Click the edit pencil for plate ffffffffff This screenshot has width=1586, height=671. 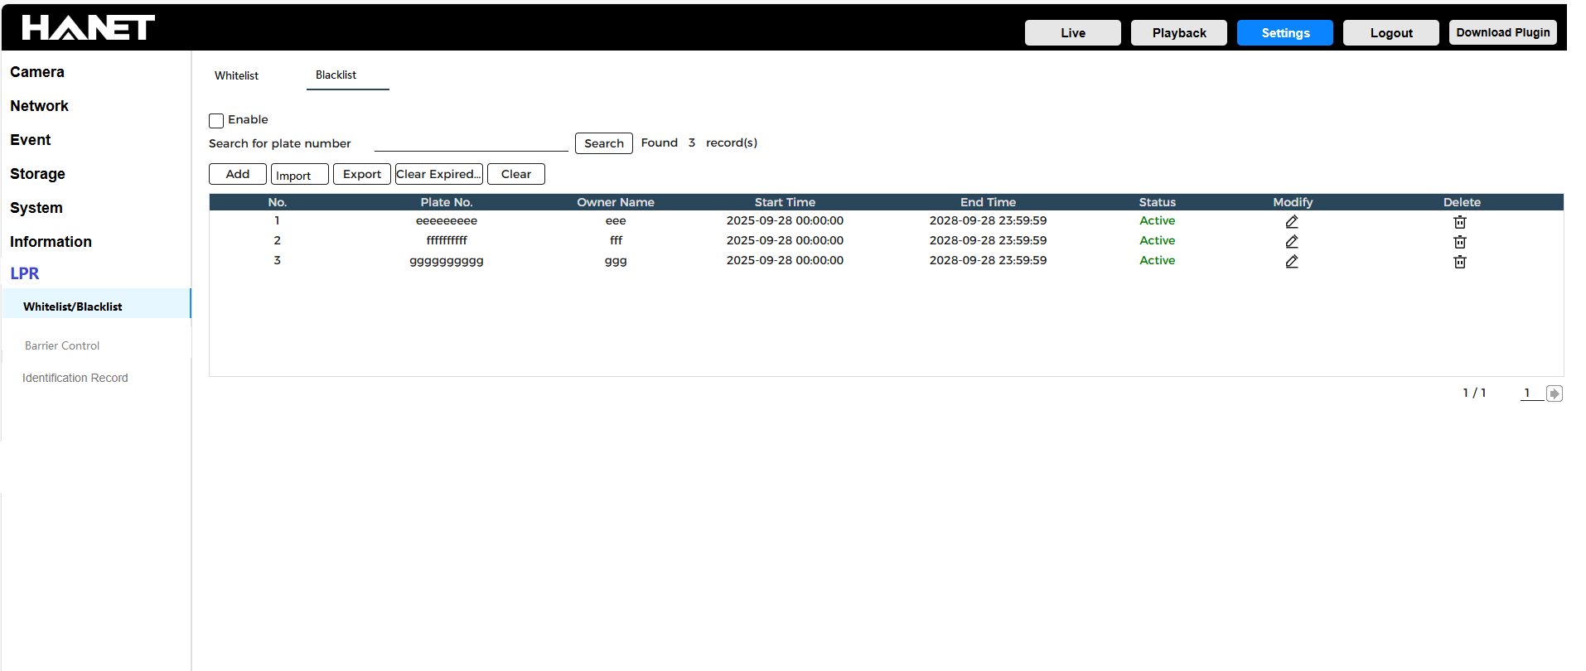(x=1292, y=242)
